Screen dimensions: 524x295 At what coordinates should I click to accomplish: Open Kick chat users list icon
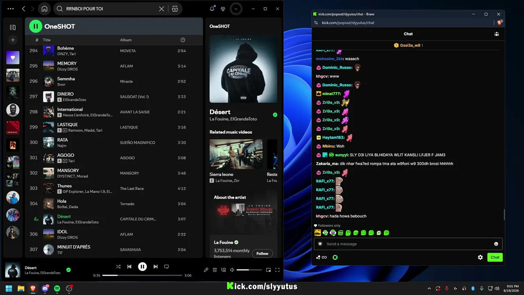tap(496, 34)
